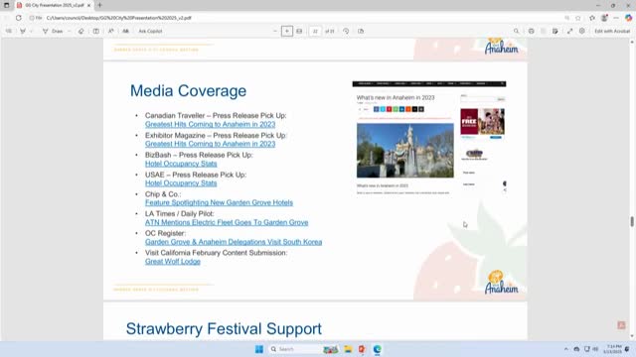This screenshot has width=636, height=357.
Task: Open Exhibitor Magazine Greatest Hits link
Action: pos(210,144)
